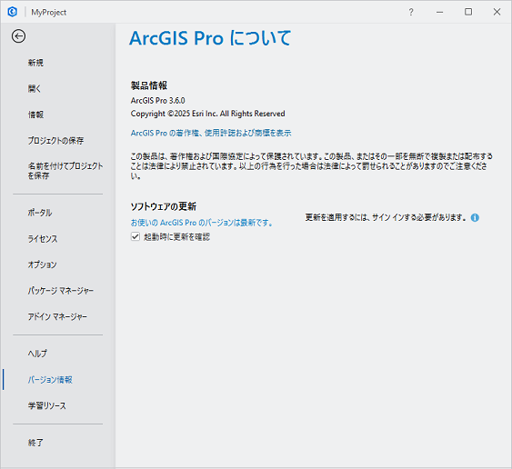This screenshot has width=512, height=469.
Task: Go back using the circular arrow icon
Action: (18, 36)
